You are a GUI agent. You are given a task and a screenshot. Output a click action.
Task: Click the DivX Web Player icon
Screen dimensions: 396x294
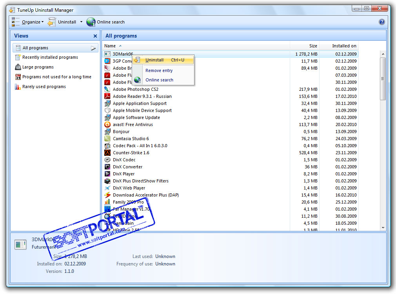107,188
